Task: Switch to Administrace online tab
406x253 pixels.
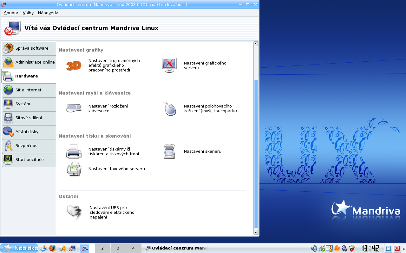Action: [x=29, y=62]
